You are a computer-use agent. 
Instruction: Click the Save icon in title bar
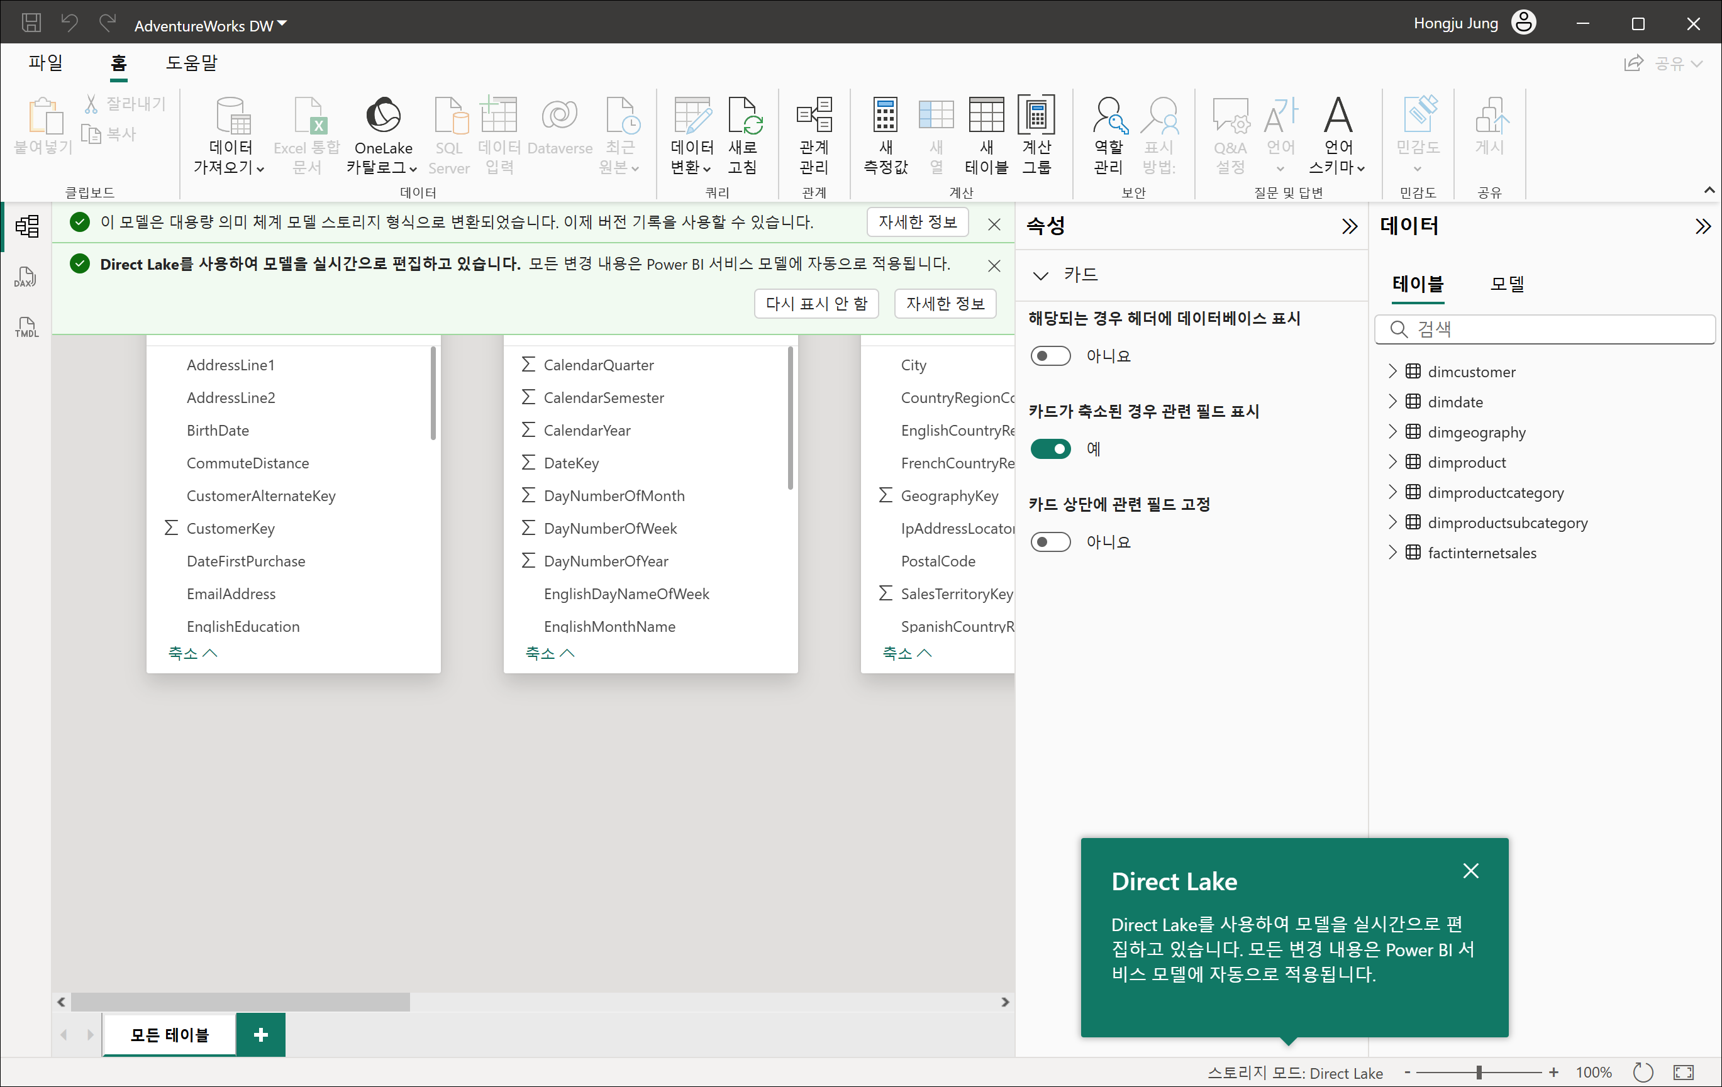click(31, 23)
